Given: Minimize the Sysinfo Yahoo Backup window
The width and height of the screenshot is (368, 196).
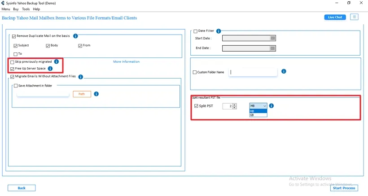Looking at the screenshot, I should 337,3.
